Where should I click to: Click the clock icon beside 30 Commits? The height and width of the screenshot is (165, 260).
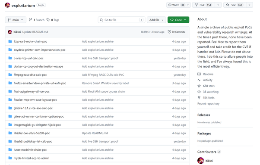169,32
